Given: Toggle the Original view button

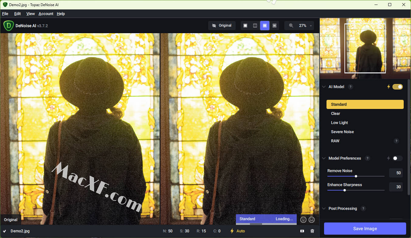Looking at the screenshot, I should [x=222, y=26].
